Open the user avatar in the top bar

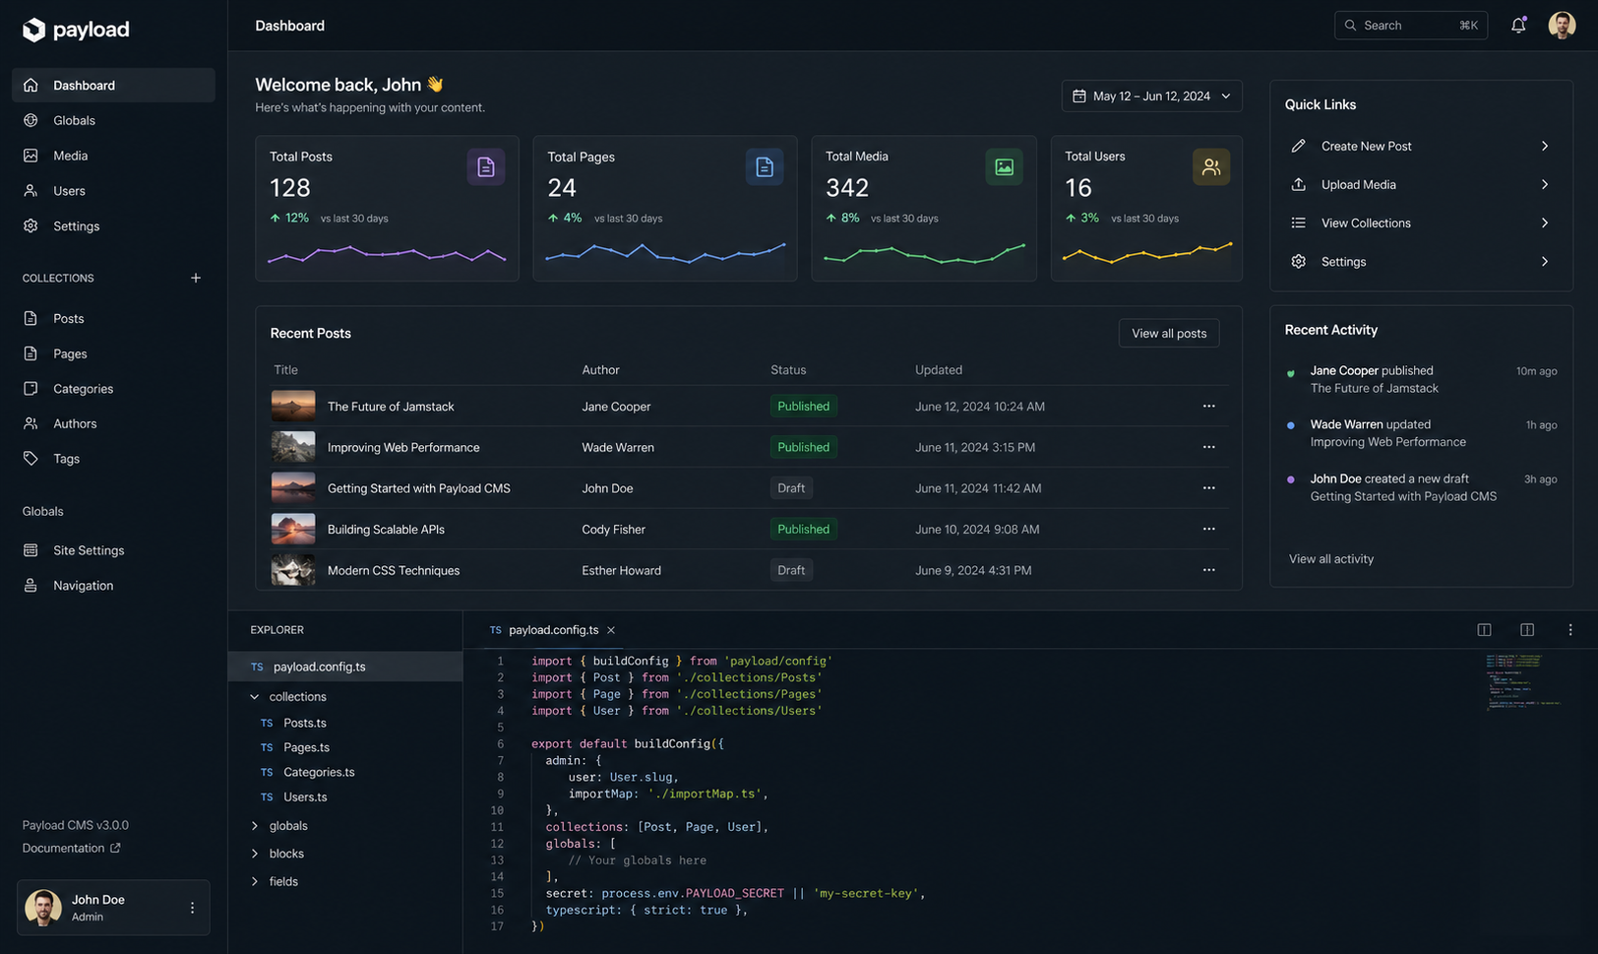(x=1562, y=26)
